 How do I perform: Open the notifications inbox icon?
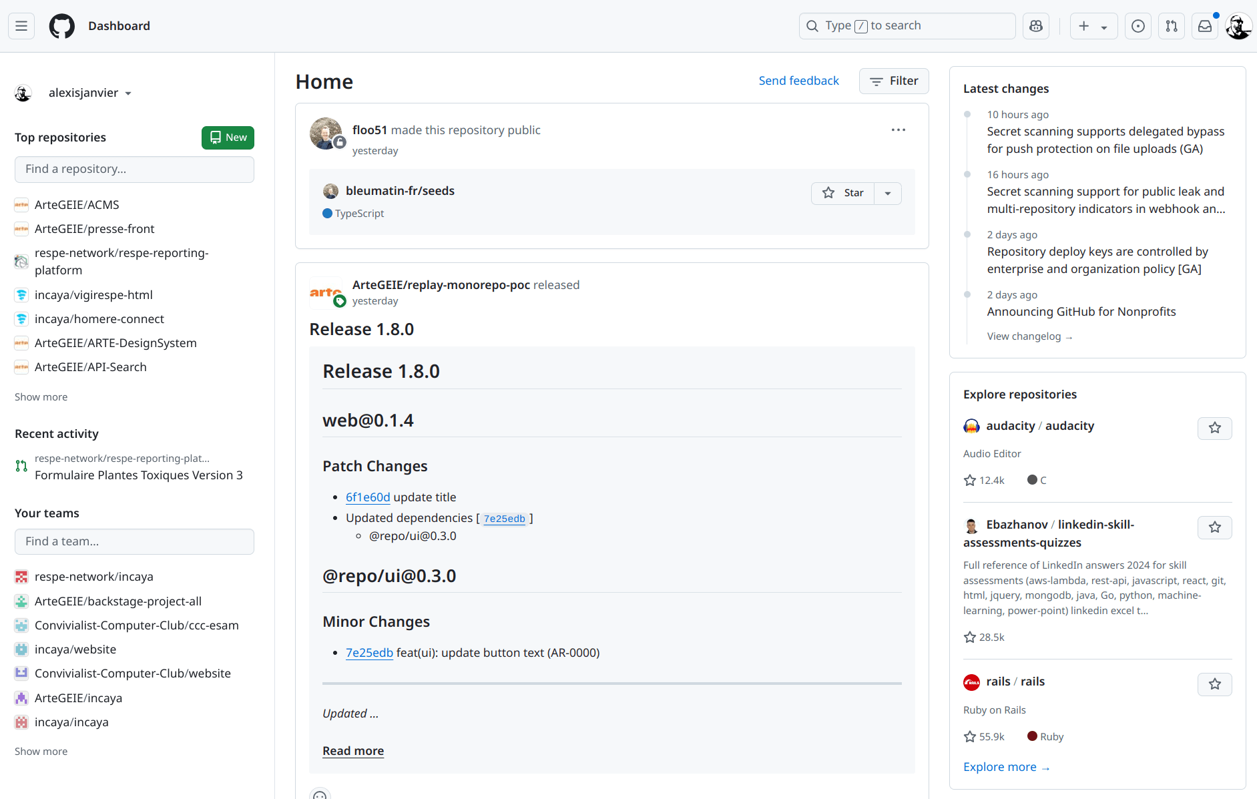point(1205,26)
